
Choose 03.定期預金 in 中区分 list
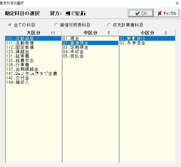(90, 47)
